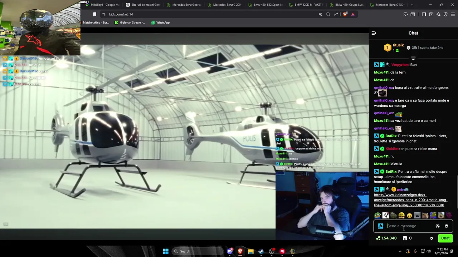Switch to the BMW 420D M-PAKET tab
This screenshot has height=257, width=458.
coord(306,5)
